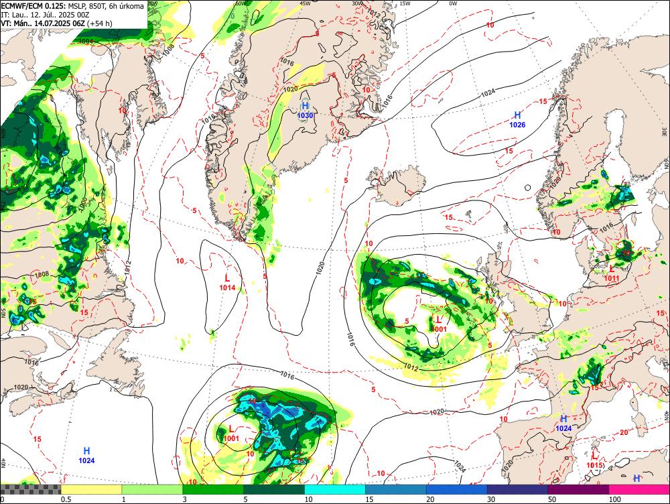Click the initial time line 'IT: Lau.. 12. Júl.. 2025 00Z'

45,15
